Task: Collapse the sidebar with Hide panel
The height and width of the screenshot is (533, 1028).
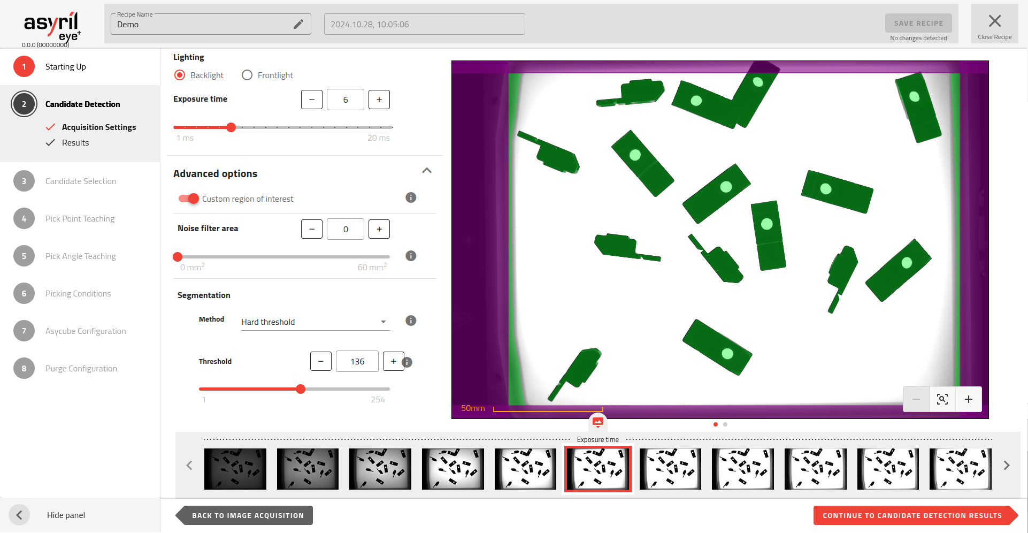Action: (19, 515)
